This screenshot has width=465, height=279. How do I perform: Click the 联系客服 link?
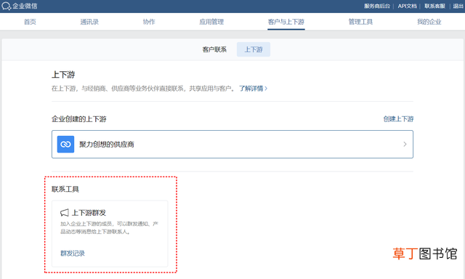point(434,6)
